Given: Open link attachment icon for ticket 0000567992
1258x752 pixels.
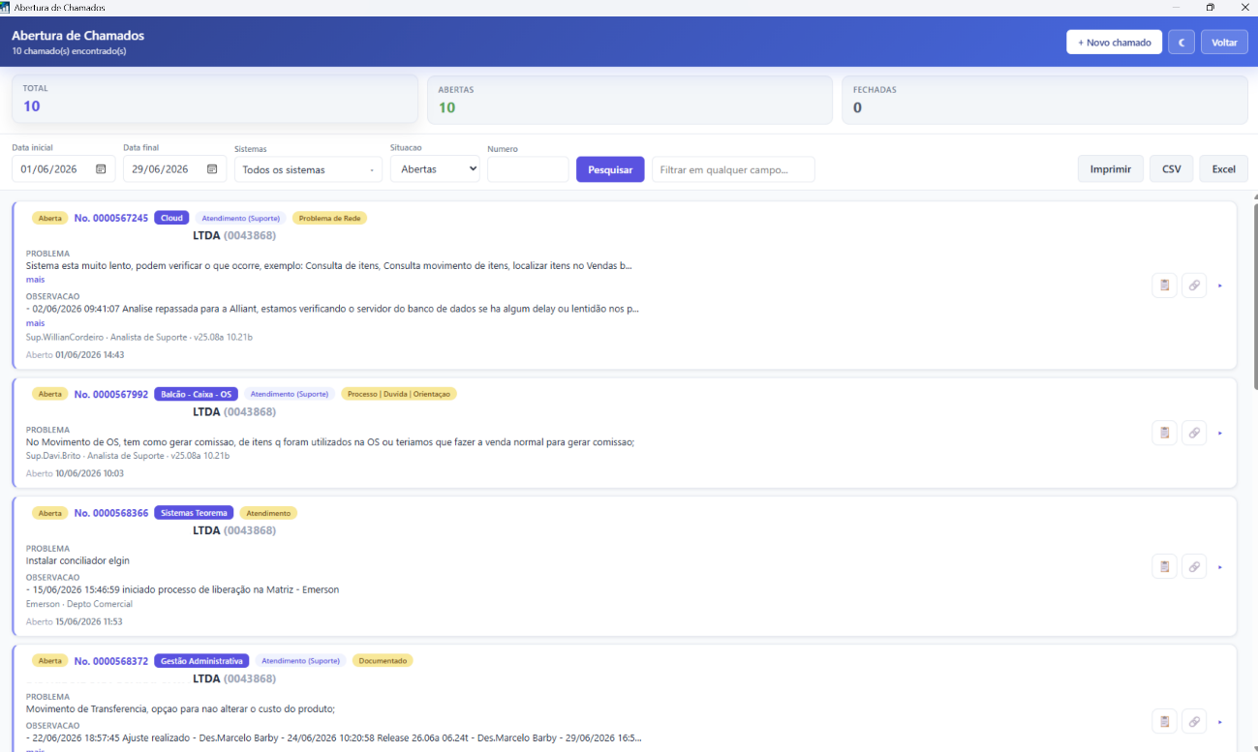Looking at the screenshot, I should click(1194, 433).
